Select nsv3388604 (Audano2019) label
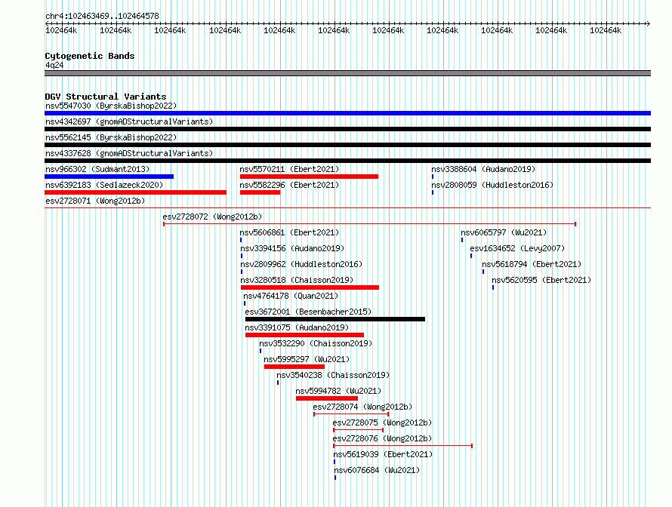 483,169
